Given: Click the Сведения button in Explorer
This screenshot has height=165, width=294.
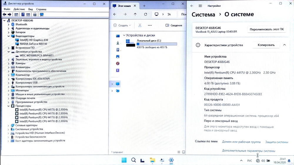Looking at the screenshot, I should point(174,25).
